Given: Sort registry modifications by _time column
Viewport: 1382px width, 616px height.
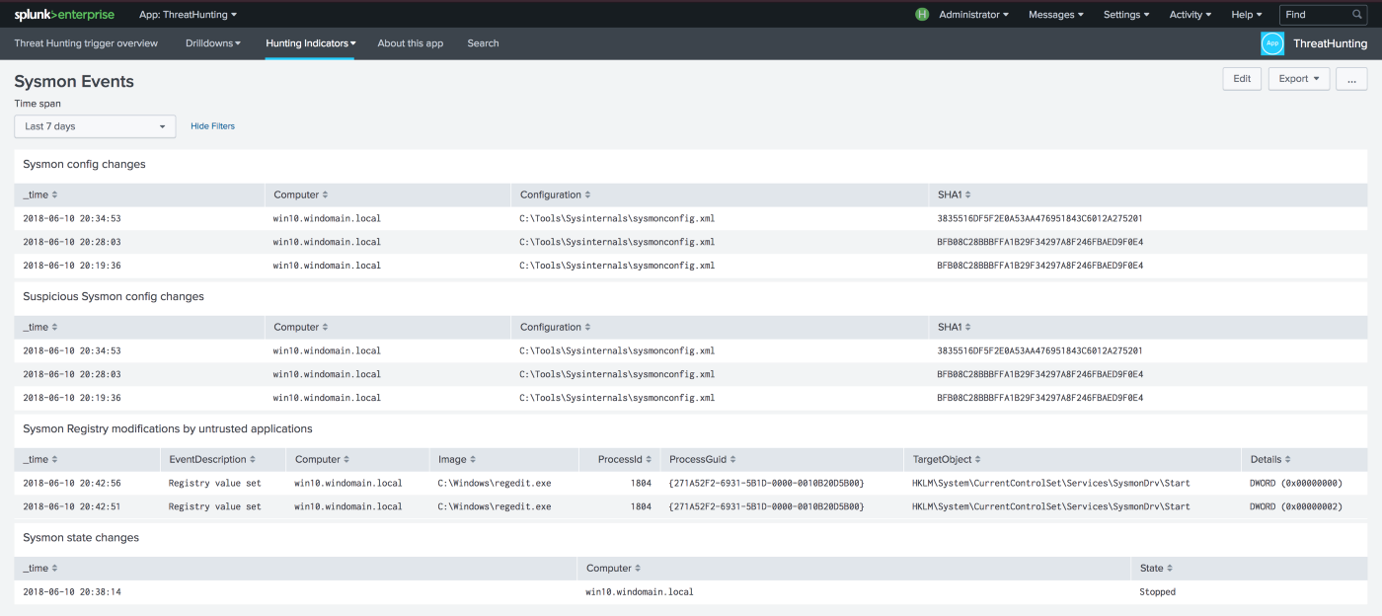Looking at the screenshot, I should click(x=40, y=459).
